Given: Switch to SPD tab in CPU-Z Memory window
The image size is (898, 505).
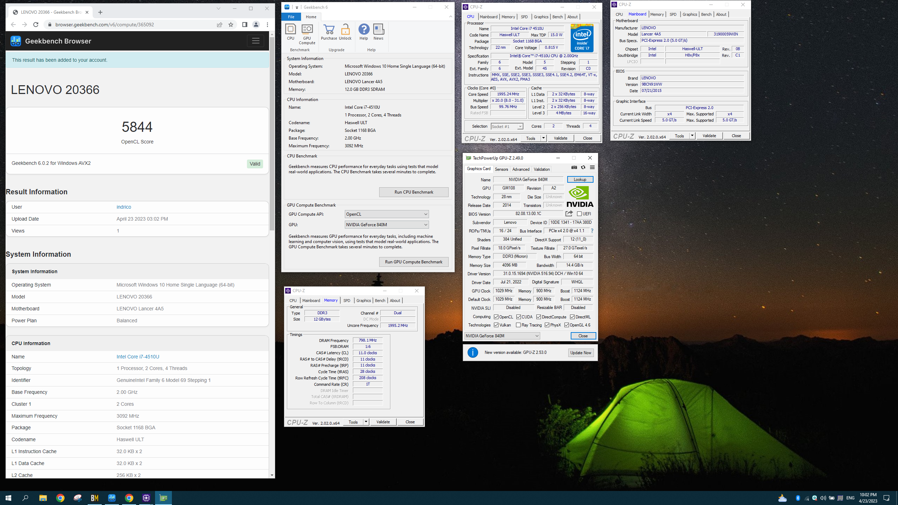Looking at the screenshot, I should pyautogui.click(x=347, y=301).
